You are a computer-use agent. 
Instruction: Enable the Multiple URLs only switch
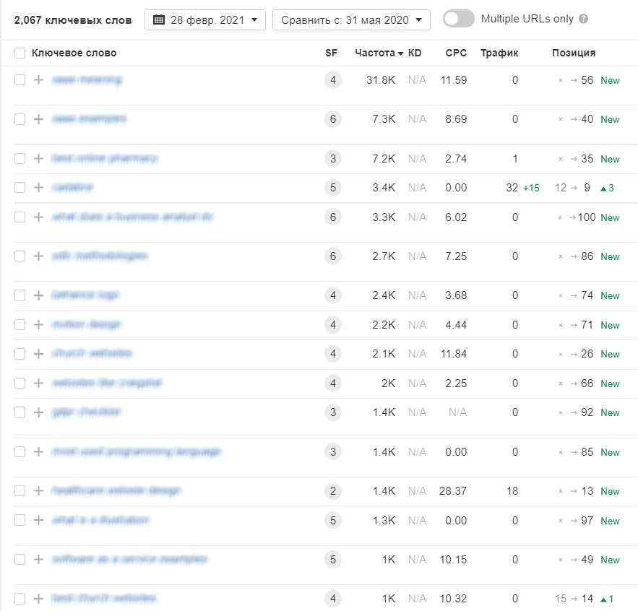point(459,19)
